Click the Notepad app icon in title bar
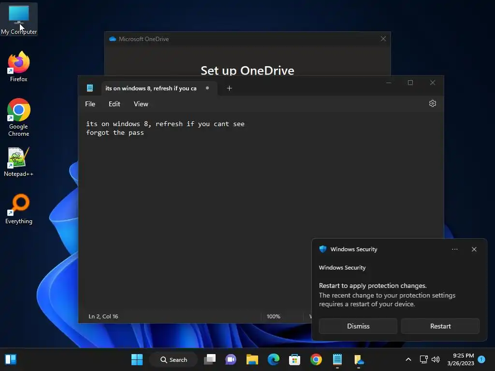Screen dimensions: 495x371 [x=90, y=88]
